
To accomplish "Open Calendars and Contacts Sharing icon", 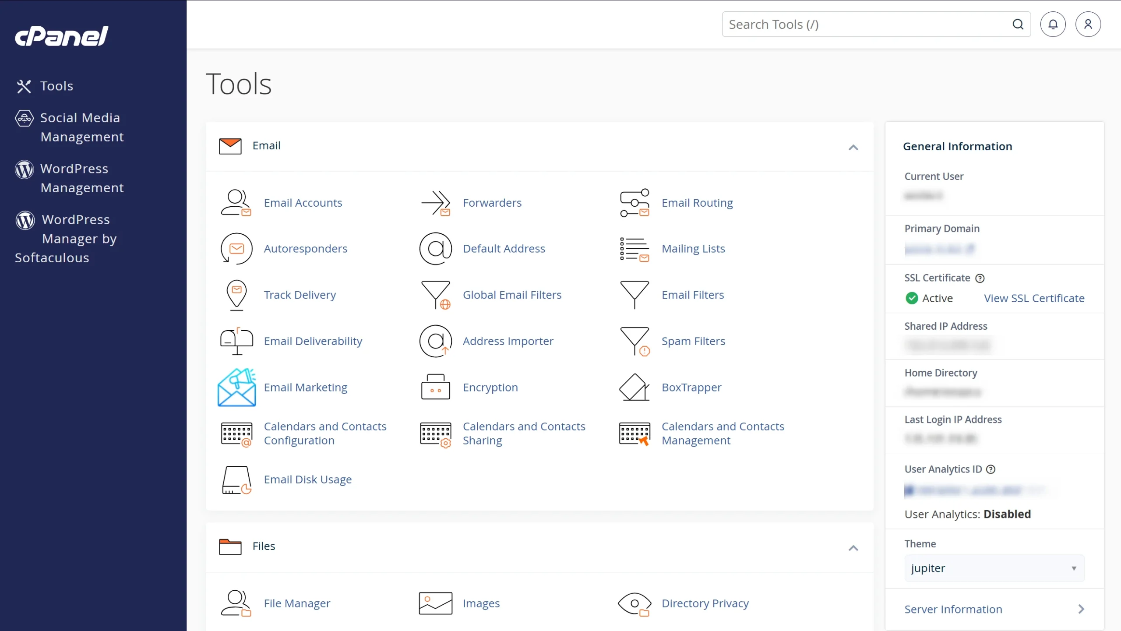I will pyautogui.click(x=435, y=434).
